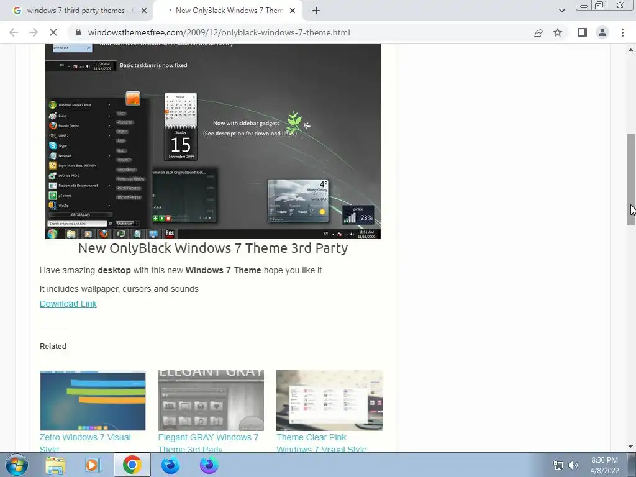Open the Windows Start button
The width and height of the screenshot is (636, 477).
click(x=17, y=465)
